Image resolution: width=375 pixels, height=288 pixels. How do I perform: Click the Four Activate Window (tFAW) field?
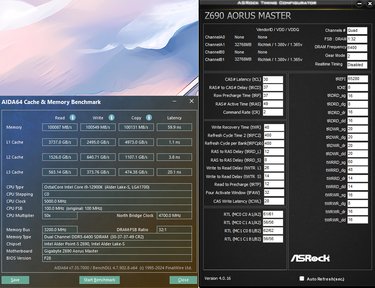[x=274, y=193]
